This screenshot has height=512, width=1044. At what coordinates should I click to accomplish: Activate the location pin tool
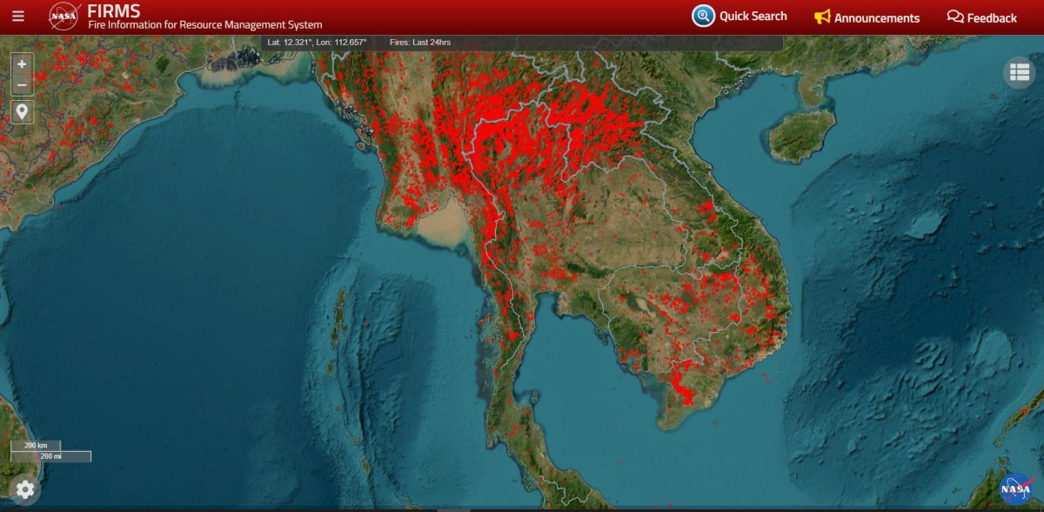22,111
